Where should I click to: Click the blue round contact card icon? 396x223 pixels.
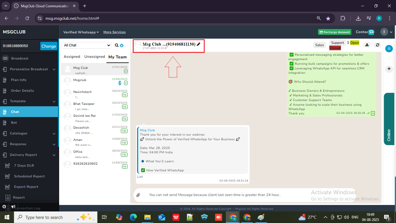click(x=389, y=48)
